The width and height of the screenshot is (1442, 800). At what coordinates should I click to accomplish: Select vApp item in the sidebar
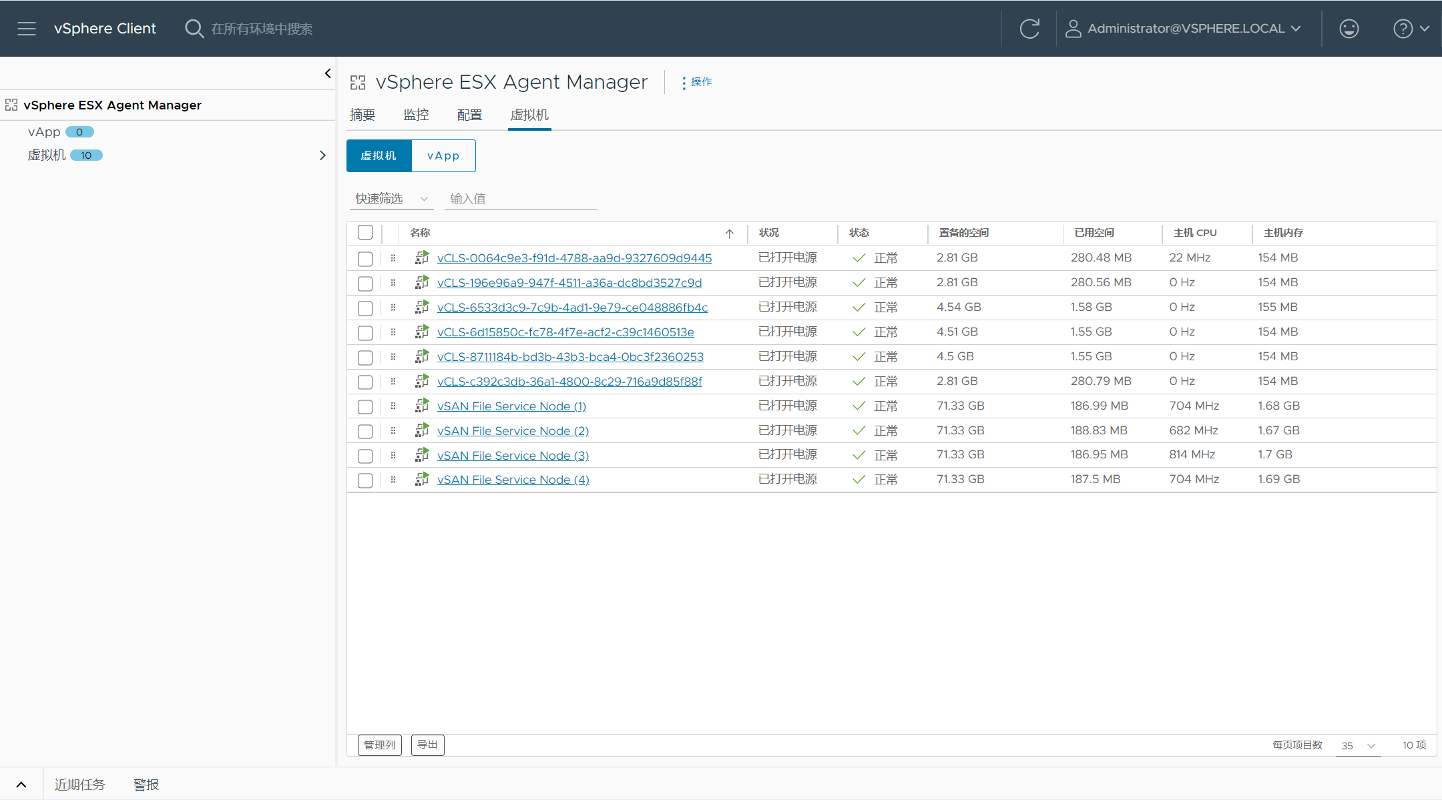point(44,132)
